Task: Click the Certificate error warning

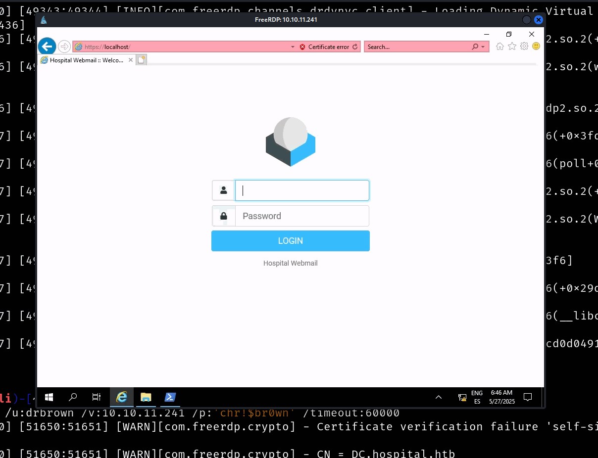Action: click(x=324, y=47)
